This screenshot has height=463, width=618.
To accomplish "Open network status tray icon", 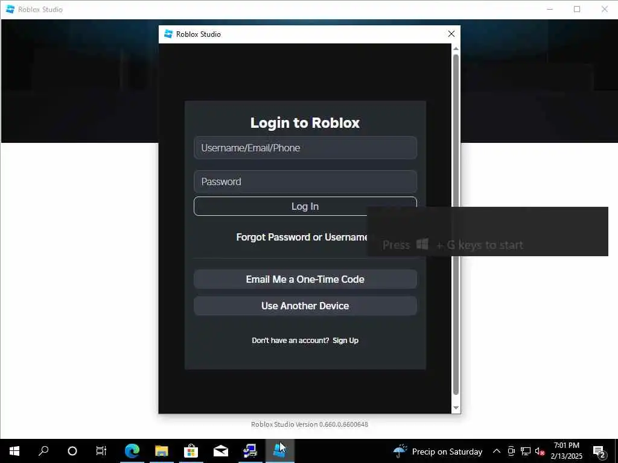I will click(x=526, y=451).
